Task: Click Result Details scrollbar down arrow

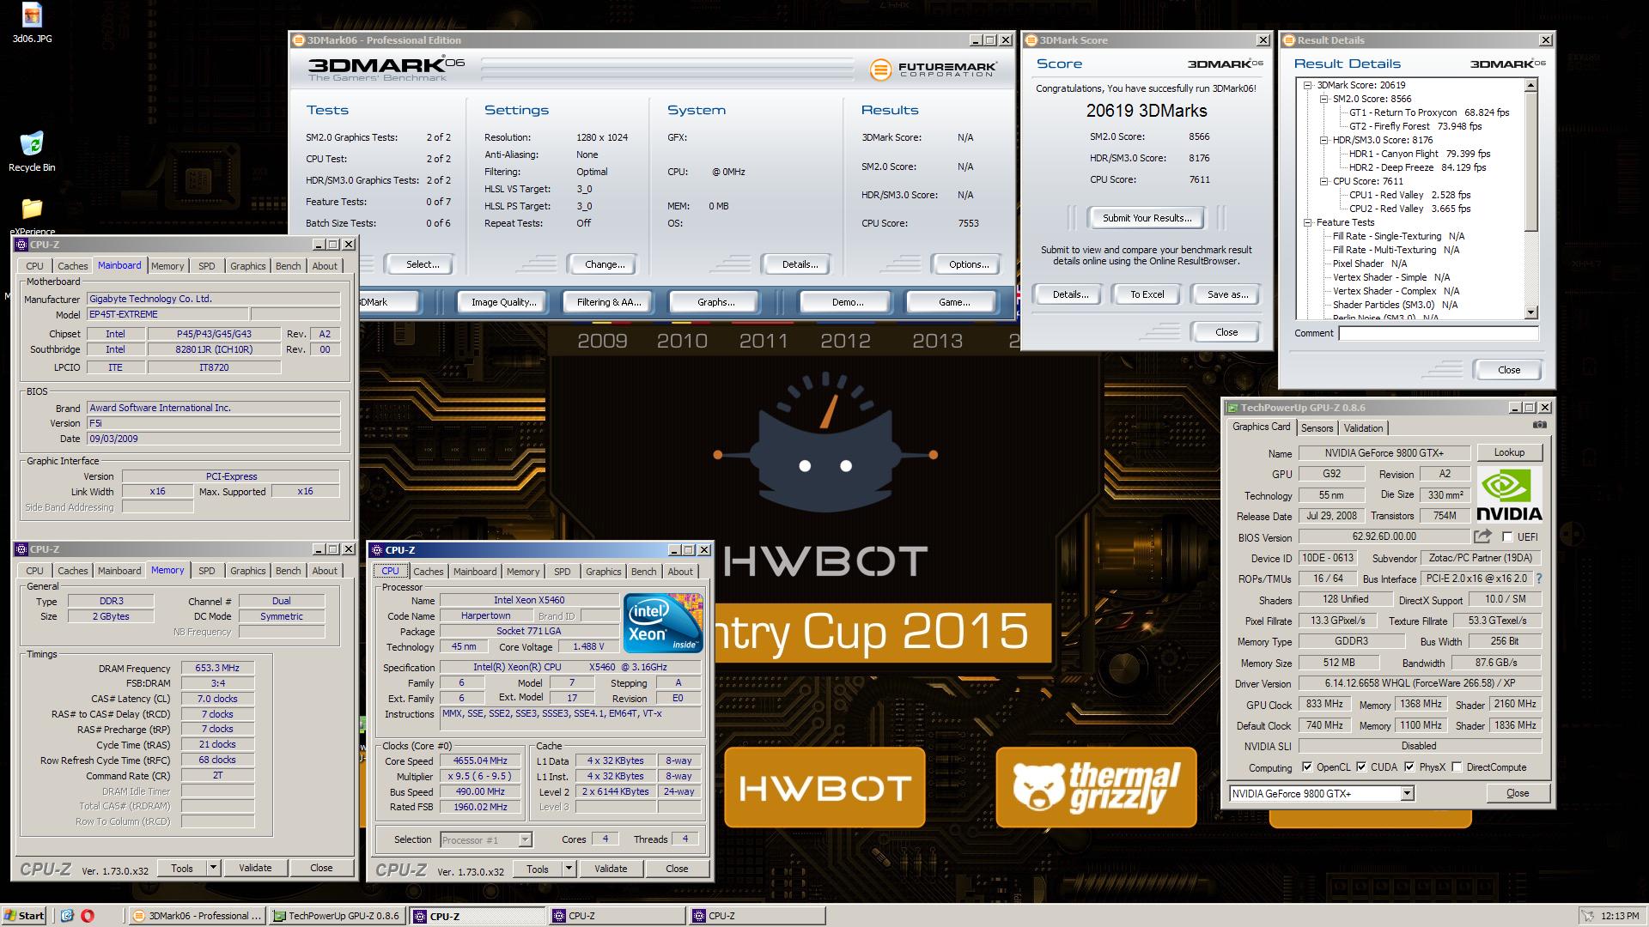Action: [x=1530, y=312]
